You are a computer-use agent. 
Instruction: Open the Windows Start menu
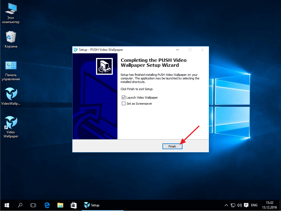click(7, 205)
